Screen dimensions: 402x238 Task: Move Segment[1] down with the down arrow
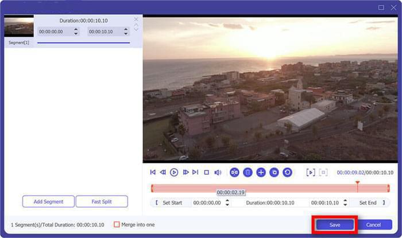coord(136,29)
